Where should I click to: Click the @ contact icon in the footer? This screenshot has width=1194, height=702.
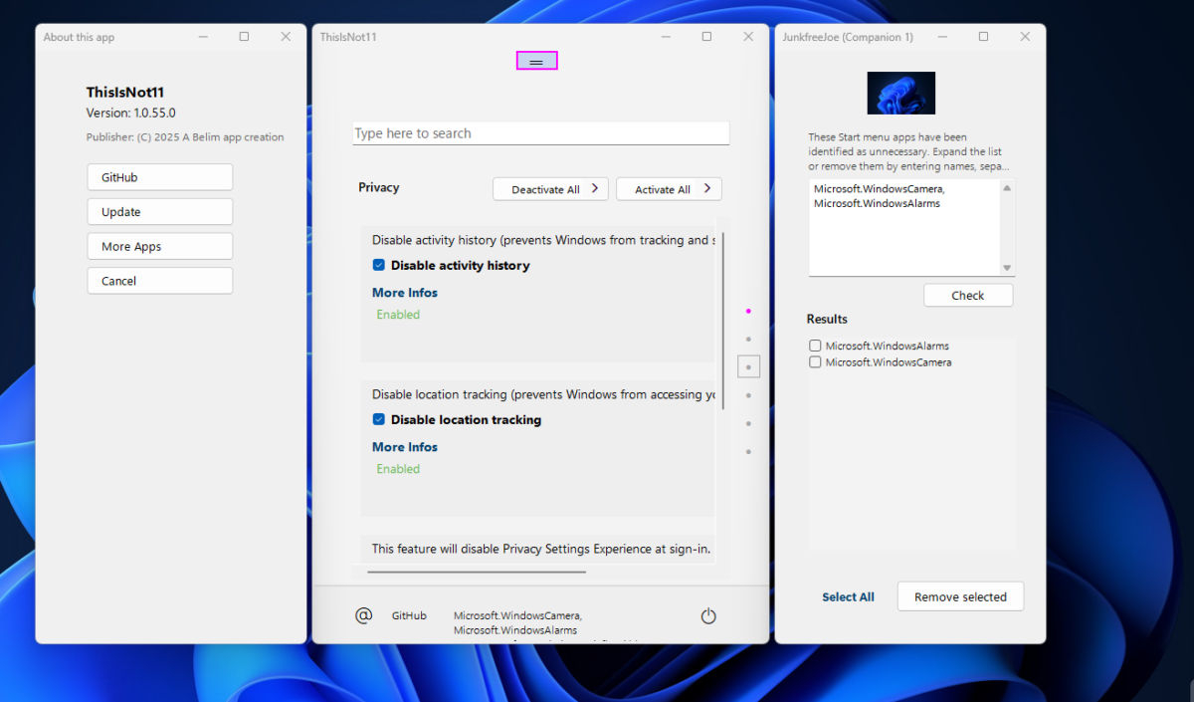point(363,615)
